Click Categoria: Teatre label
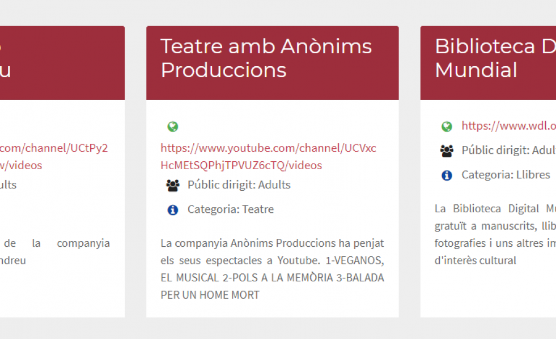556x339 pixels. (230, 209)
